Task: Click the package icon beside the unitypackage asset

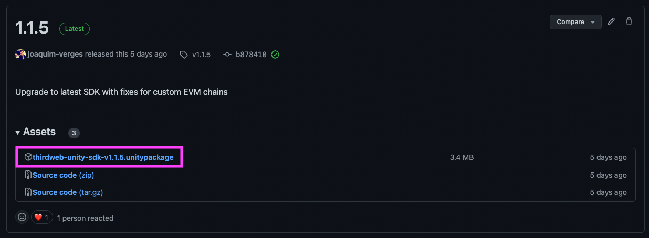Action: pyautogui.click(x=28, y=157)
